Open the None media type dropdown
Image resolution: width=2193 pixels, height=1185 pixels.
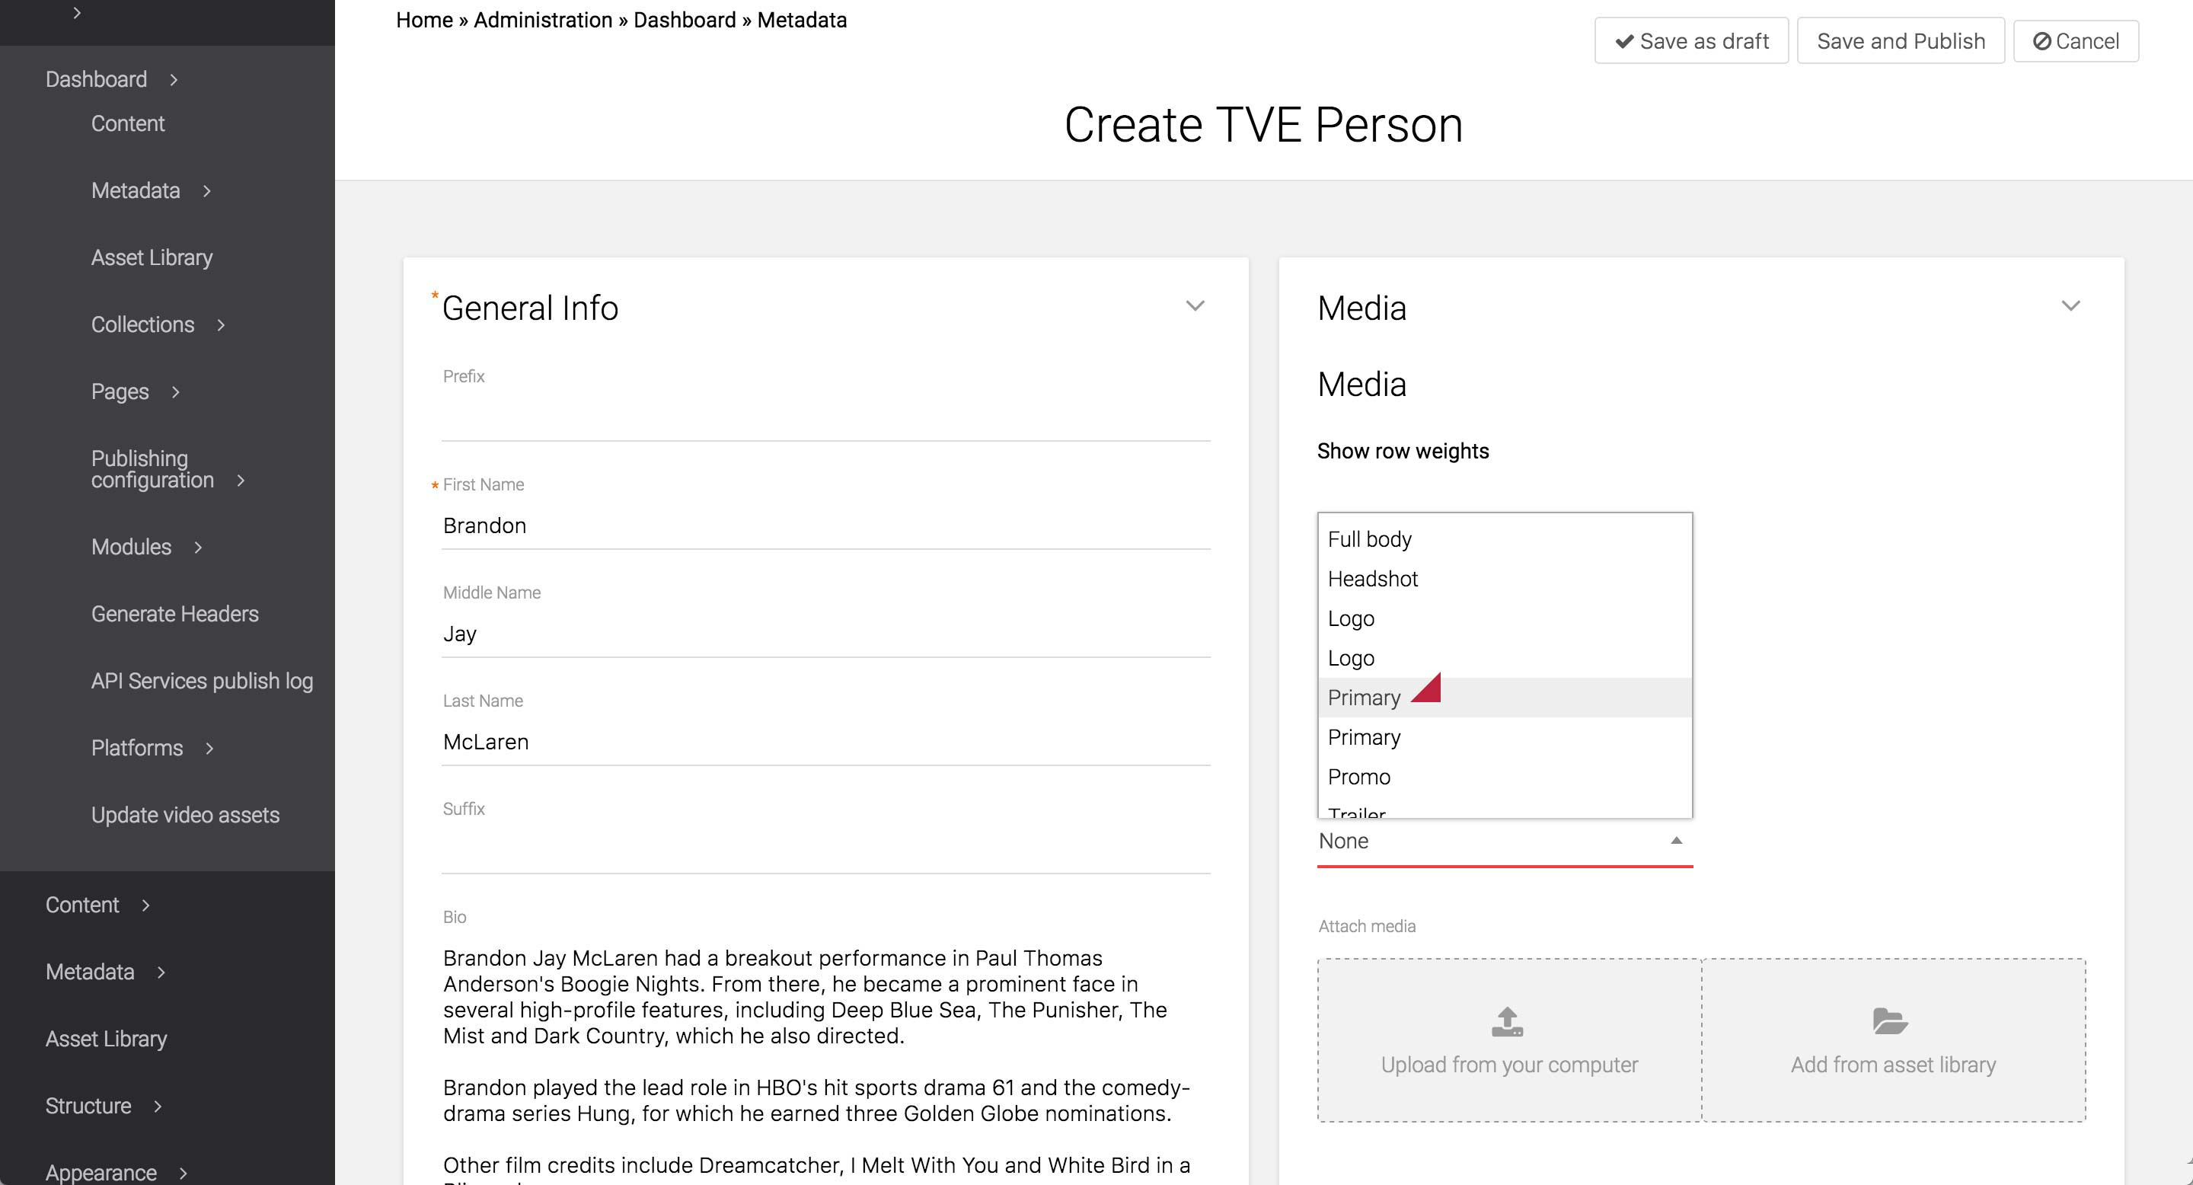coord(1503,841)
